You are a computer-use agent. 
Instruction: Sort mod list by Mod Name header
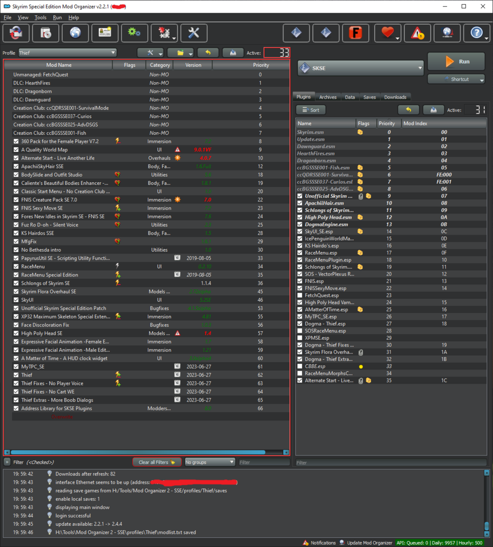[x=59, y=65]
